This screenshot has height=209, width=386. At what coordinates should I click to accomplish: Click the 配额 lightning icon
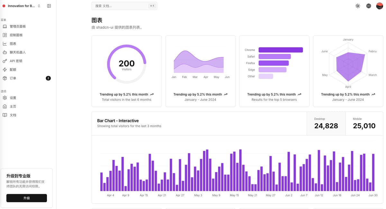pos(5,69)
